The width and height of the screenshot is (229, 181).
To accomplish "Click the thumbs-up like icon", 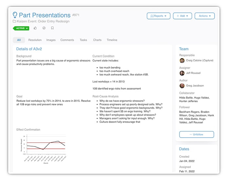I will 35,28.
